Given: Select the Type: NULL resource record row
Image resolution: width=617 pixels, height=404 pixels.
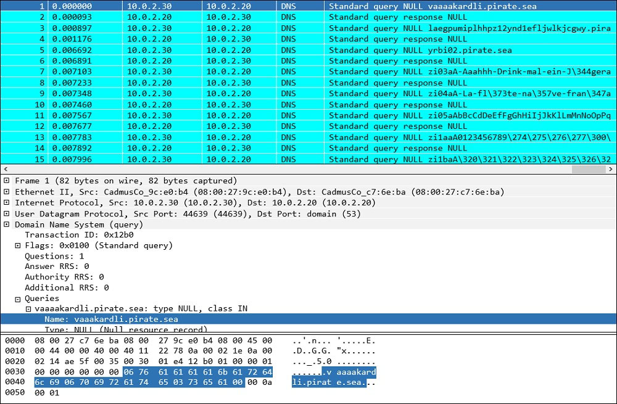Looking at the screenshot, I should [x=125, y=329].
